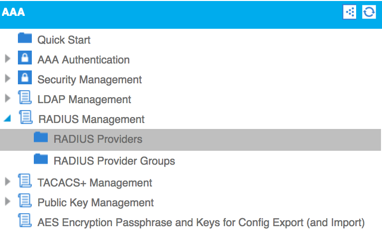Image resolution: width=382 pixels, height=245 pixels.
Task: Expand the Security Management node arrow
Action: click(x=7, y=78)
